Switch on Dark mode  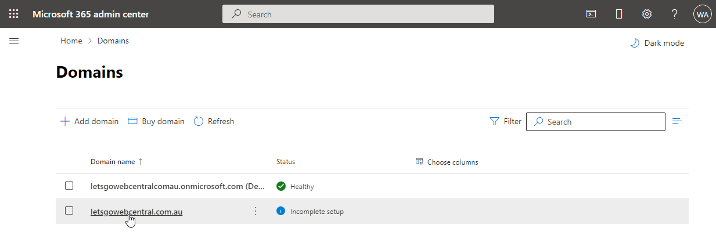657,43
